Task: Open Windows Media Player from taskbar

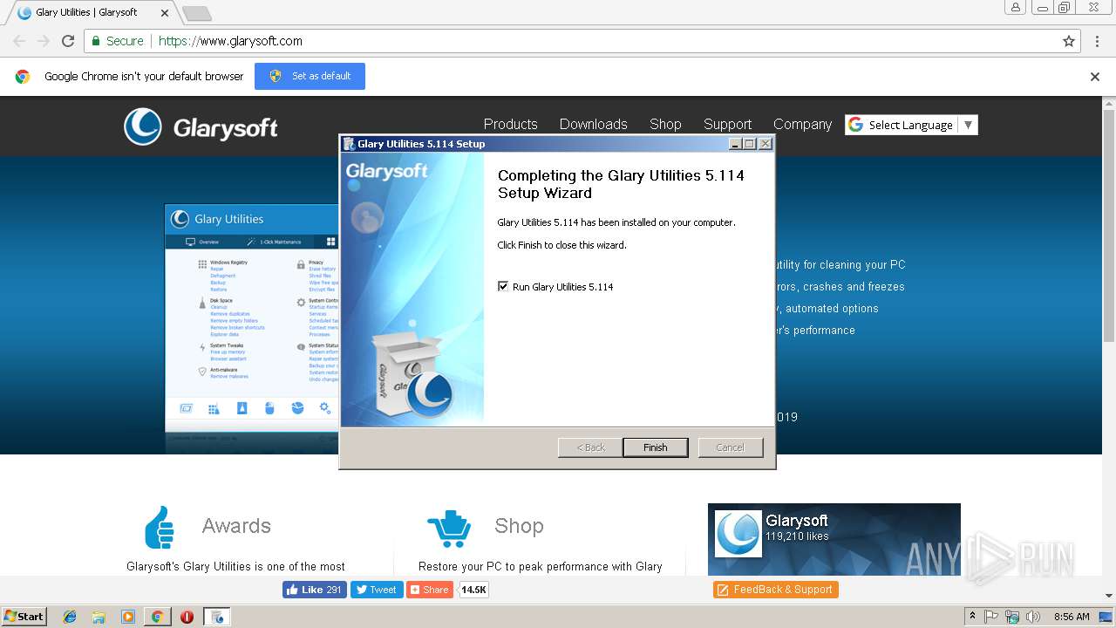Action: tap(128, 617)
